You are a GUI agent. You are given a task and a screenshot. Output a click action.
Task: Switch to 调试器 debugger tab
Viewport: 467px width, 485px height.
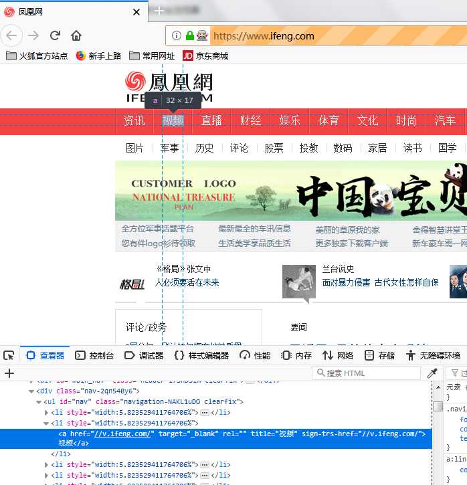[144, 355]
